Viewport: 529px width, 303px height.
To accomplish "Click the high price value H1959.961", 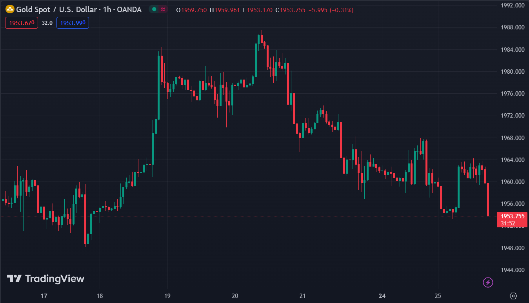I will click(225, 10).
